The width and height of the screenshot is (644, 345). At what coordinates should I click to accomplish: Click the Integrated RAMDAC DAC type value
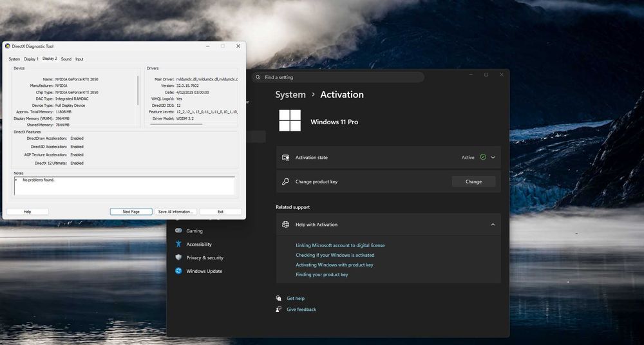click(x=72, y=99)
